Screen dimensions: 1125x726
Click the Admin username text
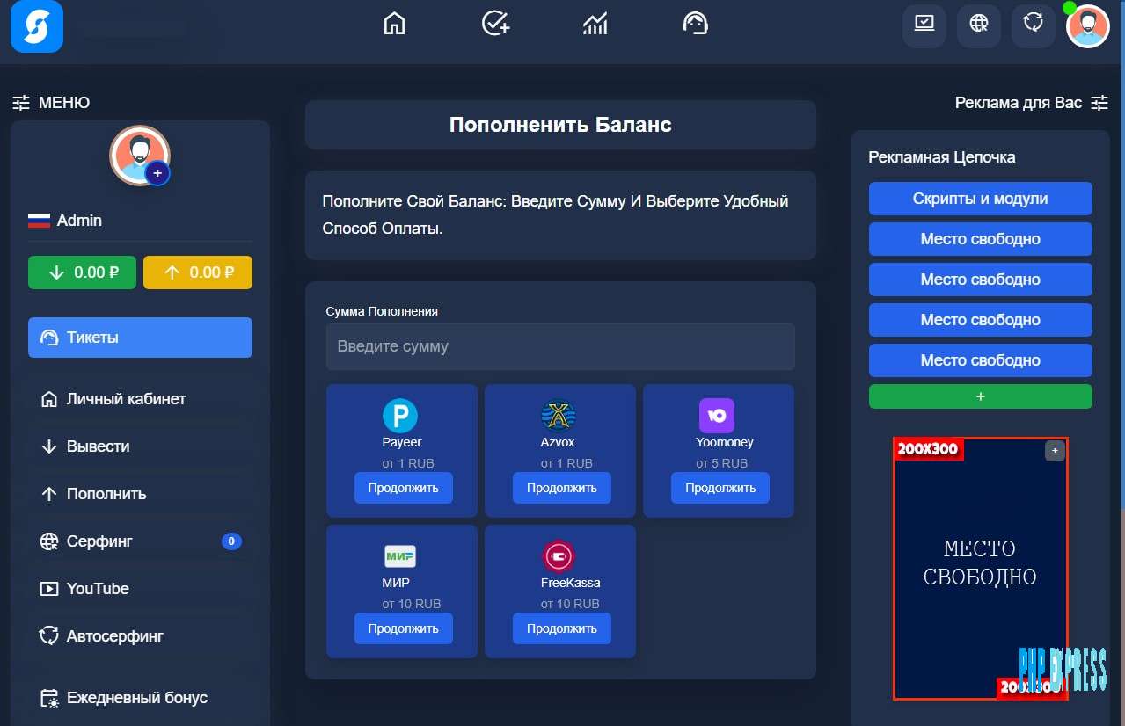point(79,221)
